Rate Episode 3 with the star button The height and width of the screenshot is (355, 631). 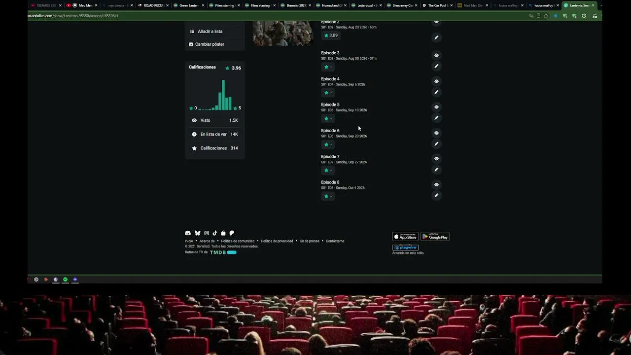click(328, 67)
